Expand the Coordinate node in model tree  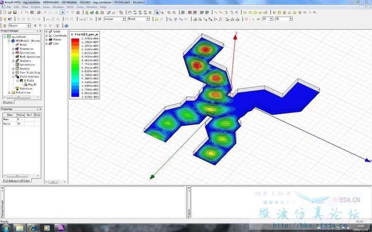(46, 36)
